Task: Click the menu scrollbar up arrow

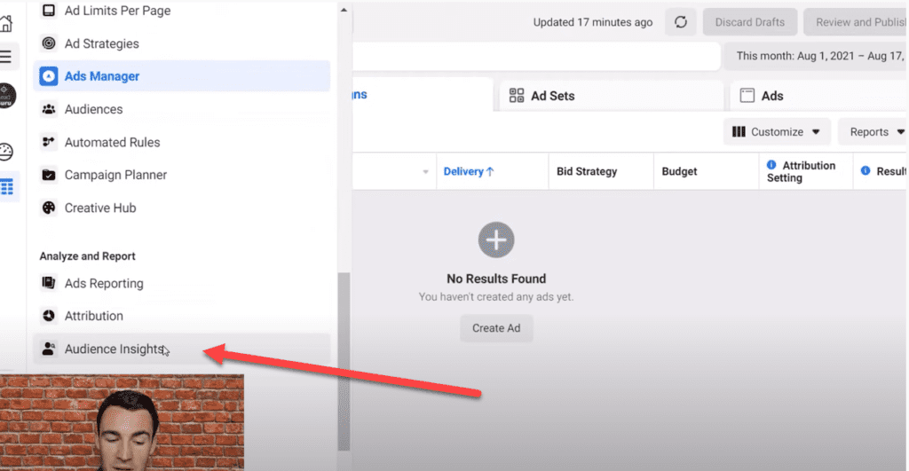Action: (x=344, y=10)
